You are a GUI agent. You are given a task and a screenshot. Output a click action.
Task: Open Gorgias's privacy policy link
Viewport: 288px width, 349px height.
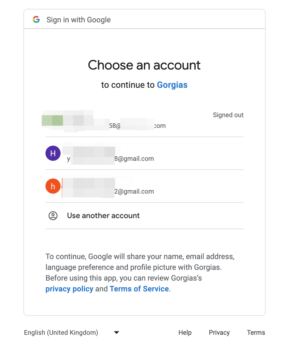point(69,289)
